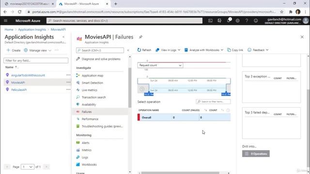The height and width of the screenshot is (174, 310).
Task: Pin the MoviesAPI Failures blade
Action: [x=140, y=37]
